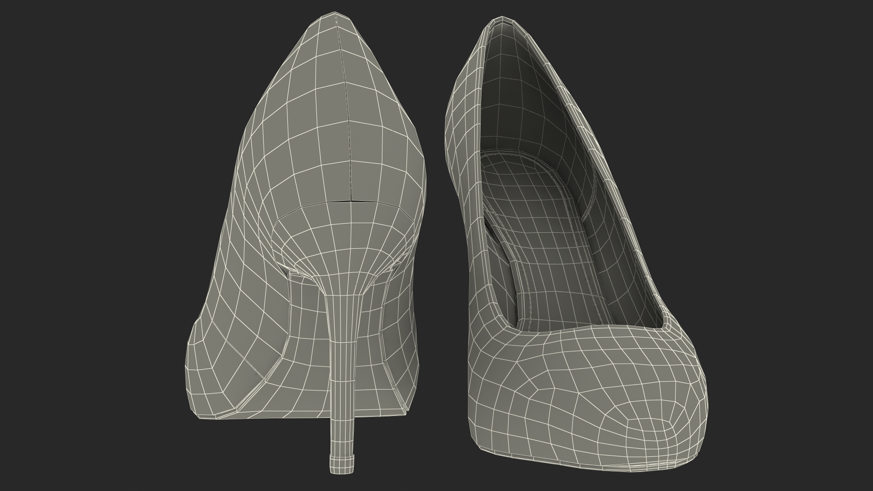873x491 pixels.
Task: Select the top heel collar of right shoe
Action: (502, 19)
